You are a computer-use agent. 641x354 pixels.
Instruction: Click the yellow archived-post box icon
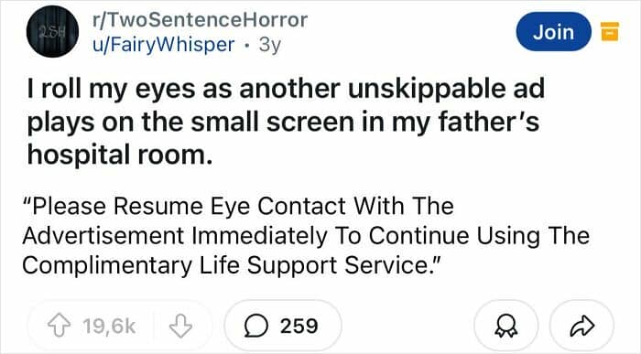pyautogui.click(x=610, y=32)
